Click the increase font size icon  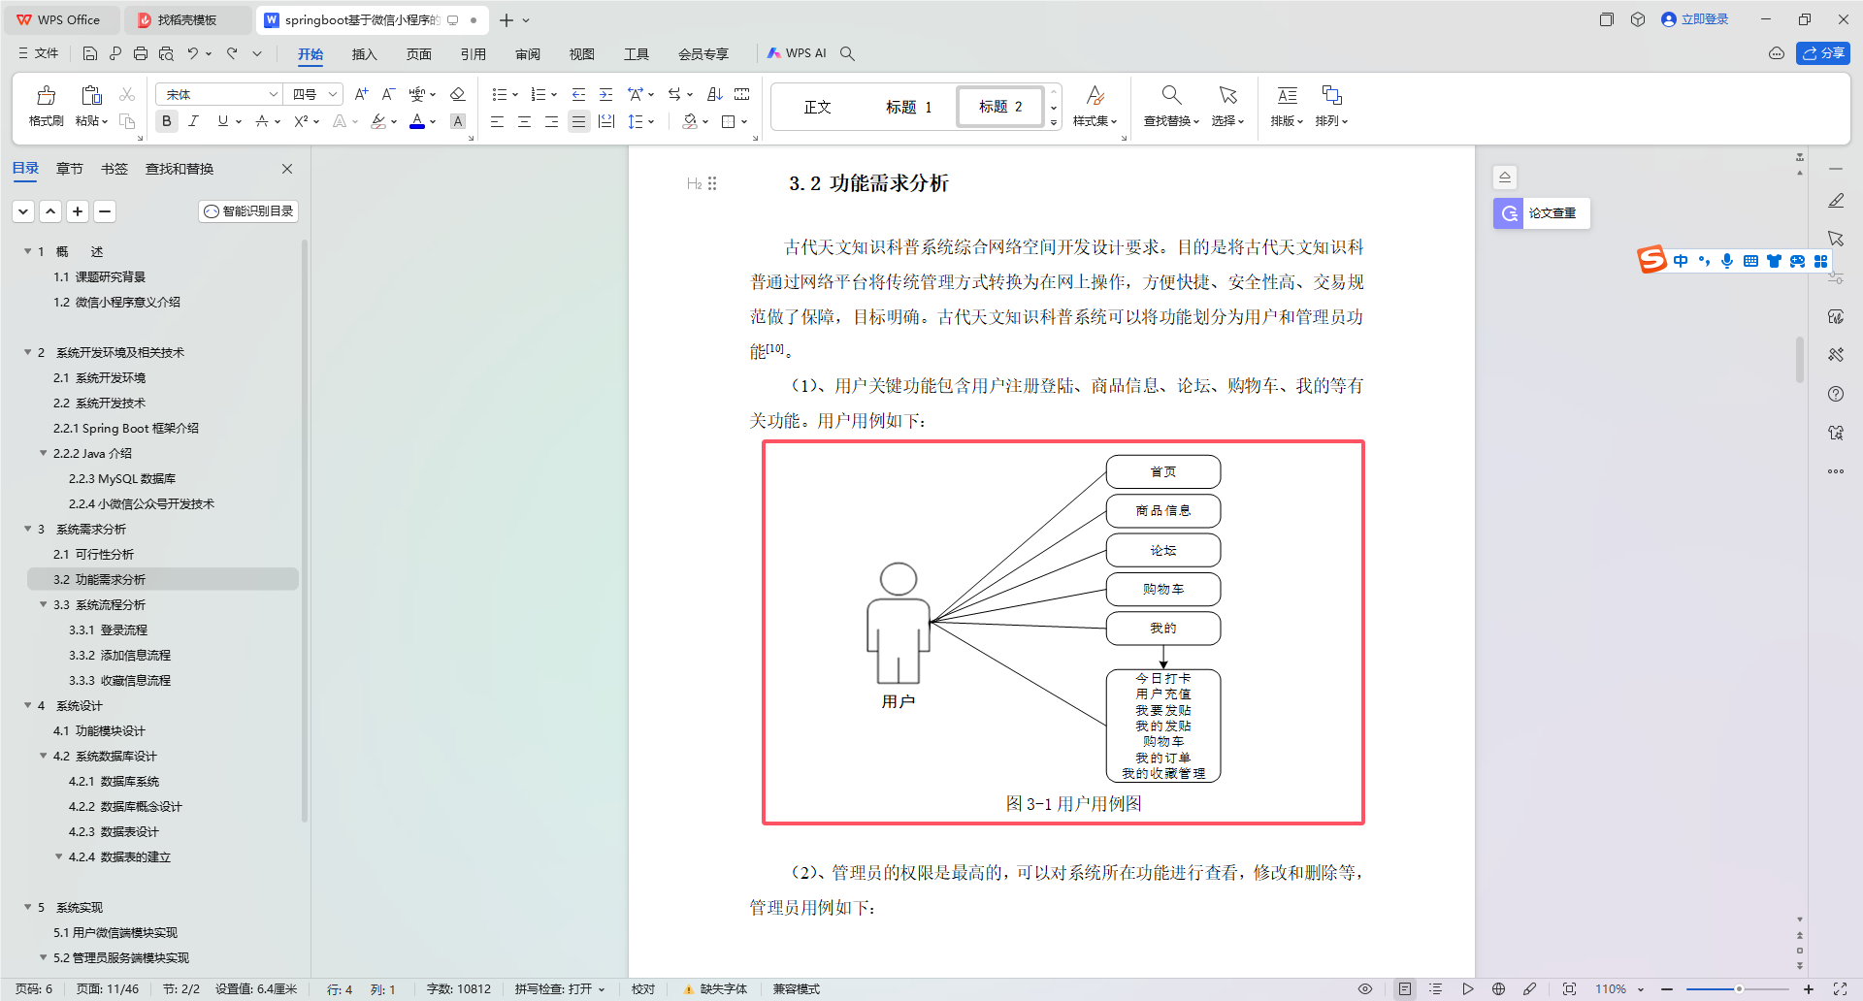(x=361, y=94)
